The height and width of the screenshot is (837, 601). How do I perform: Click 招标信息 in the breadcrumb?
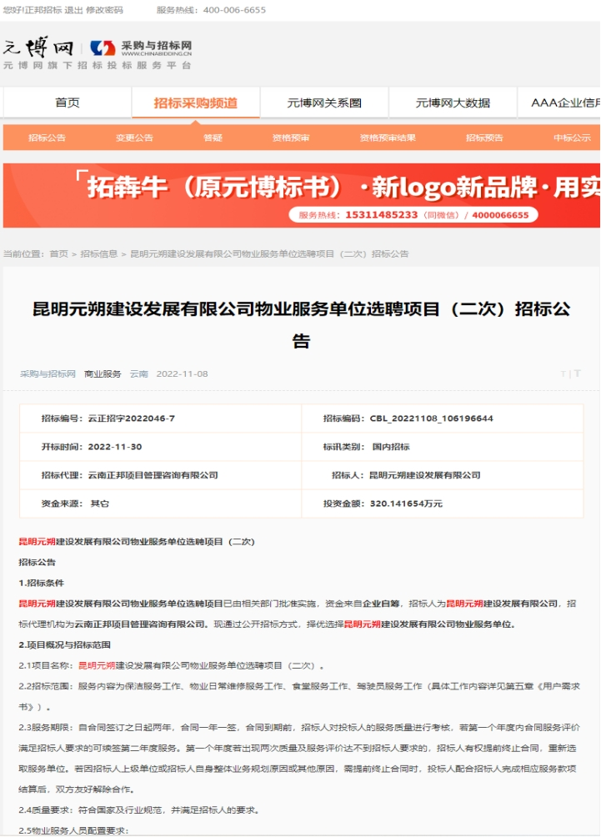98,253
